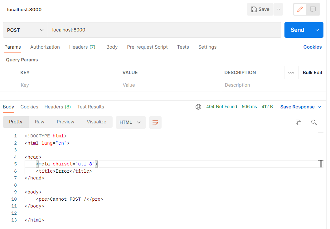Click the response scrollbar thumb
330x229 pixels.
point(321,164)
